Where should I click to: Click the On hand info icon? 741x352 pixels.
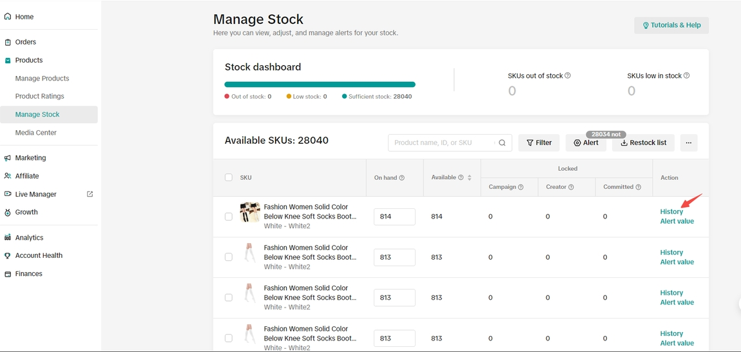[402, 178]
